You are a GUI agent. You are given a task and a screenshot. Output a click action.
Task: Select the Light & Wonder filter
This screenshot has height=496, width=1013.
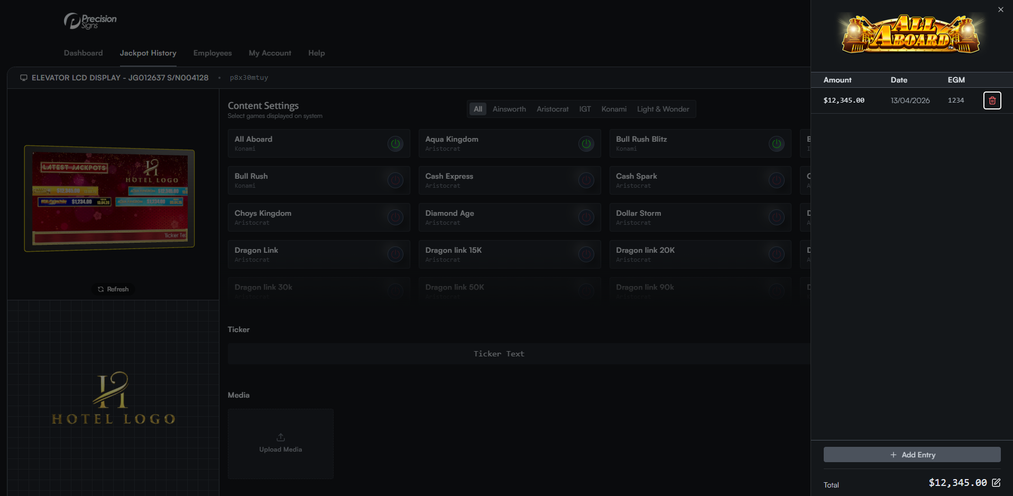coord(662,109)
